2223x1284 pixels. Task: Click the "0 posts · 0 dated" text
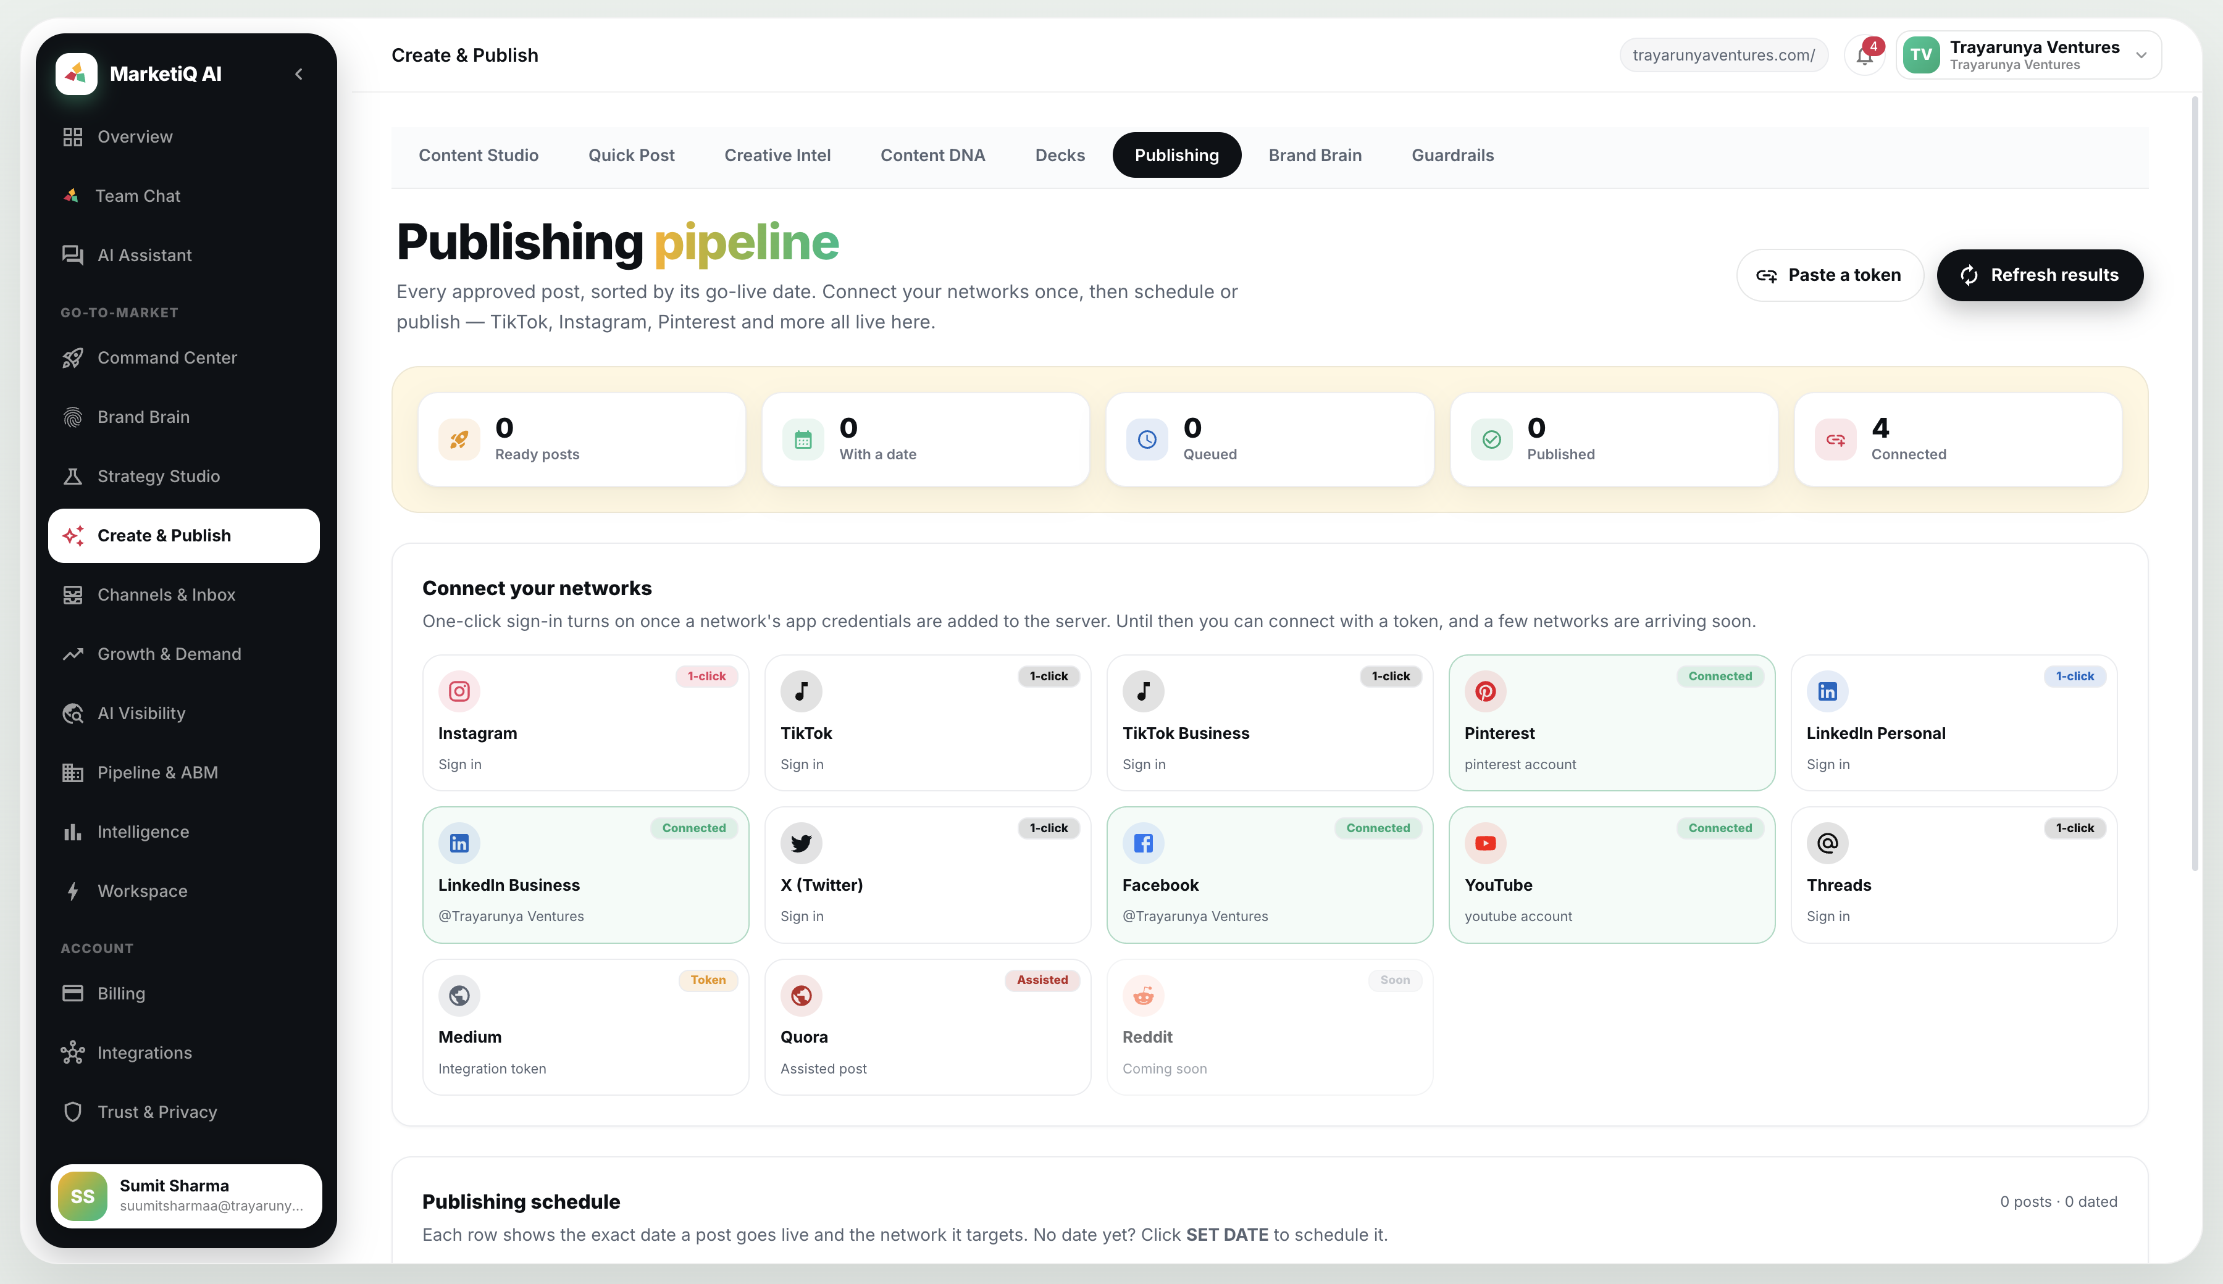coord(2058,1202)
